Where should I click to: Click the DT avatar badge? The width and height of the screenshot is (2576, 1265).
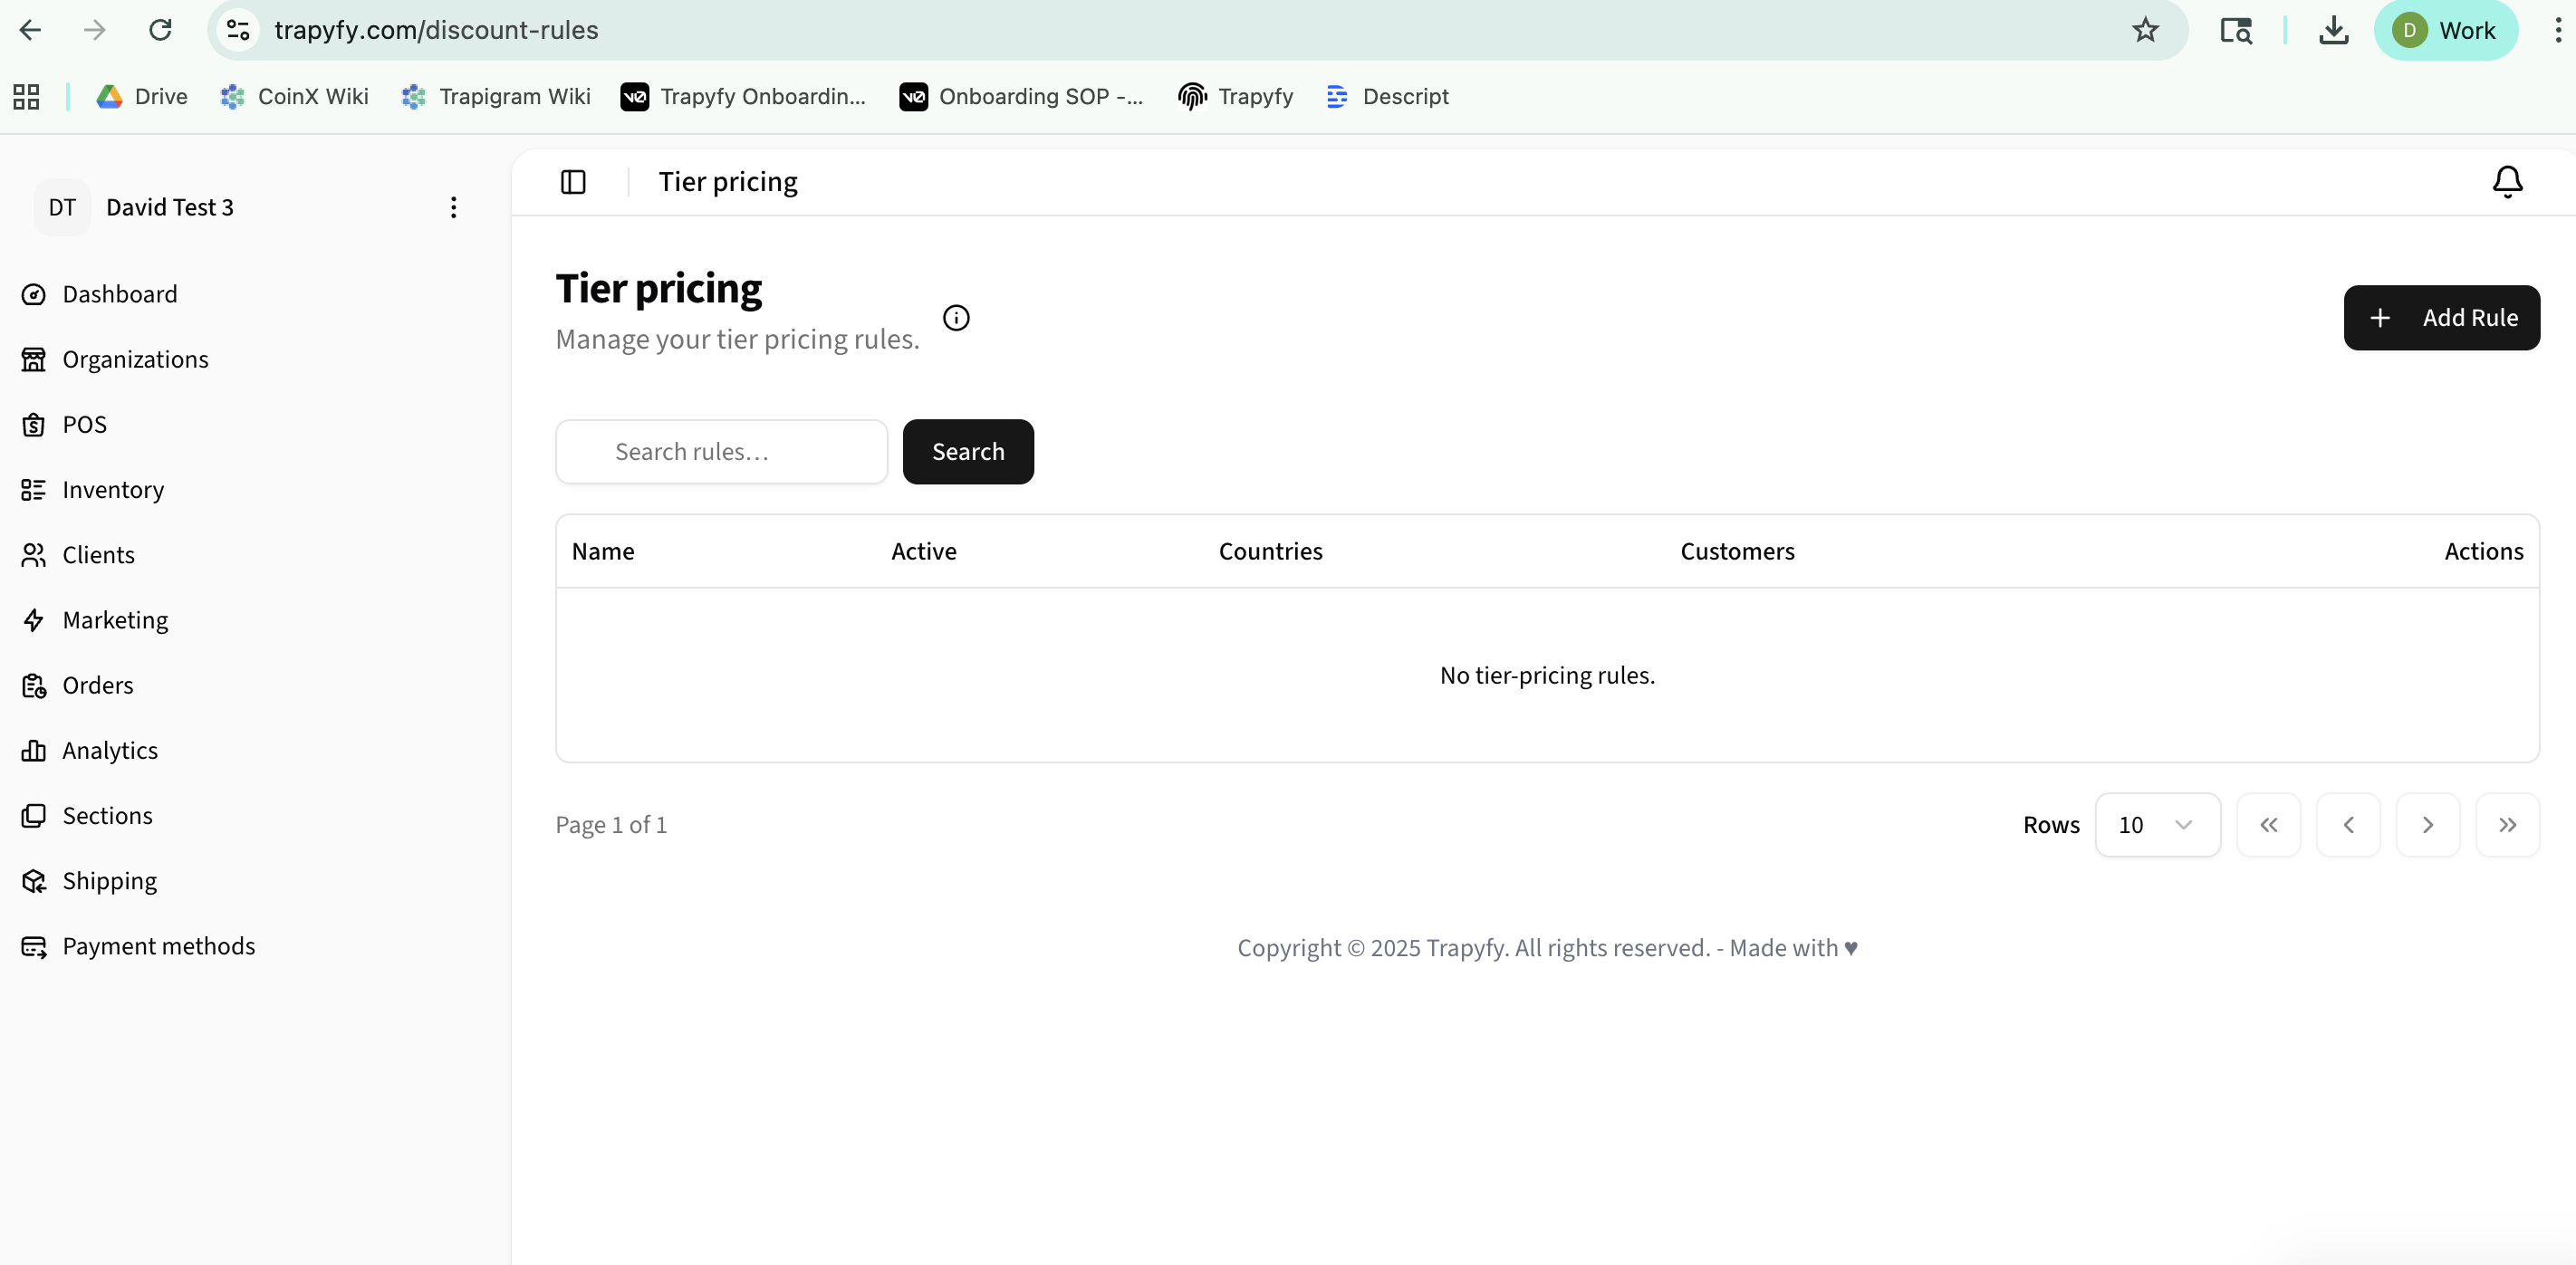tap(62, 207)
